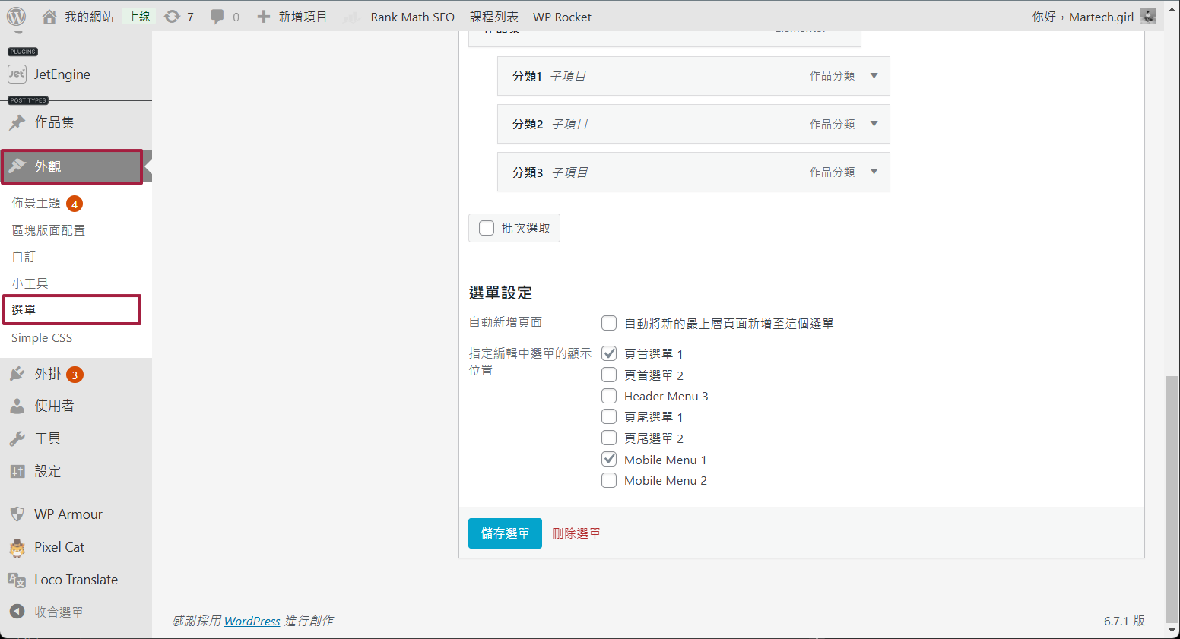Click the scrollbar down arrow
This screenshot has height=639, width=1180.
pyautogui.click(x=1172, y=631)
